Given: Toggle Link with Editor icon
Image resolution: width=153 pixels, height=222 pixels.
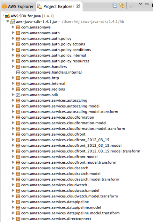Looking at the screenshot, I should (122, 6).
